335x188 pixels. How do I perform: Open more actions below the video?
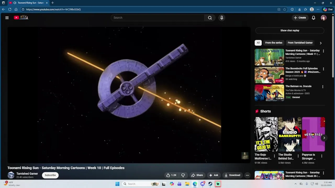point(247,175)
